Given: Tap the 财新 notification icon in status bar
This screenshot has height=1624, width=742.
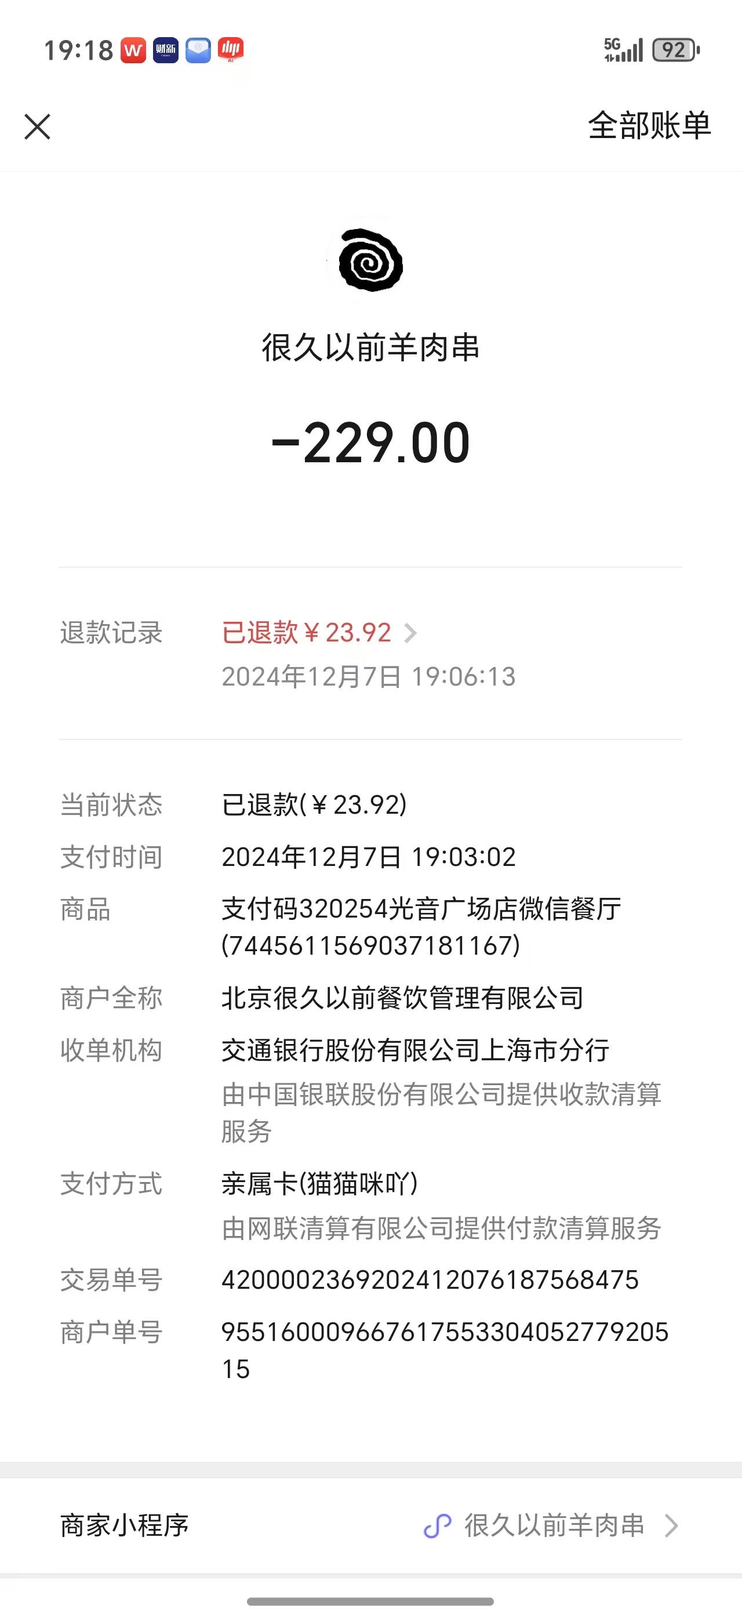Looking at the screenshot, I should pos(166,50).
